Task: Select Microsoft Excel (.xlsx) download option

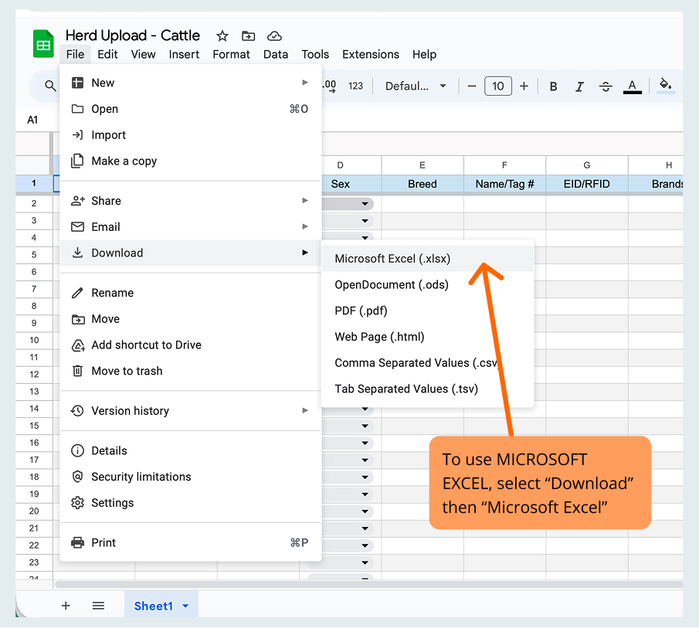Action: pos(392,259)
